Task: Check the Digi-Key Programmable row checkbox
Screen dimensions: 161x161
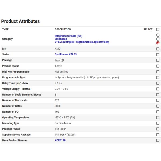Action: pos(158,72)
